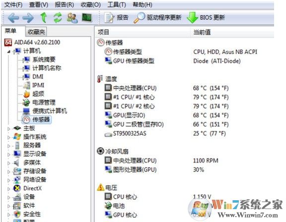Viewport: 286px width, 222px height.
Task: Open the 工具(T) menu
Action: click(x=117, y=4)
